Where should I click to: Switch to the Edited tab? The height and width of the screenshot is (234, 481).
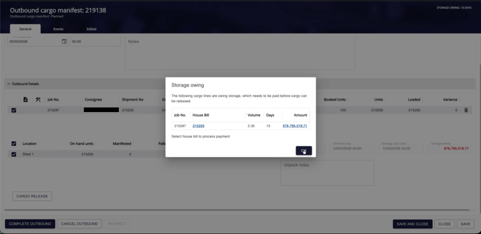click(x=92, y=29)
